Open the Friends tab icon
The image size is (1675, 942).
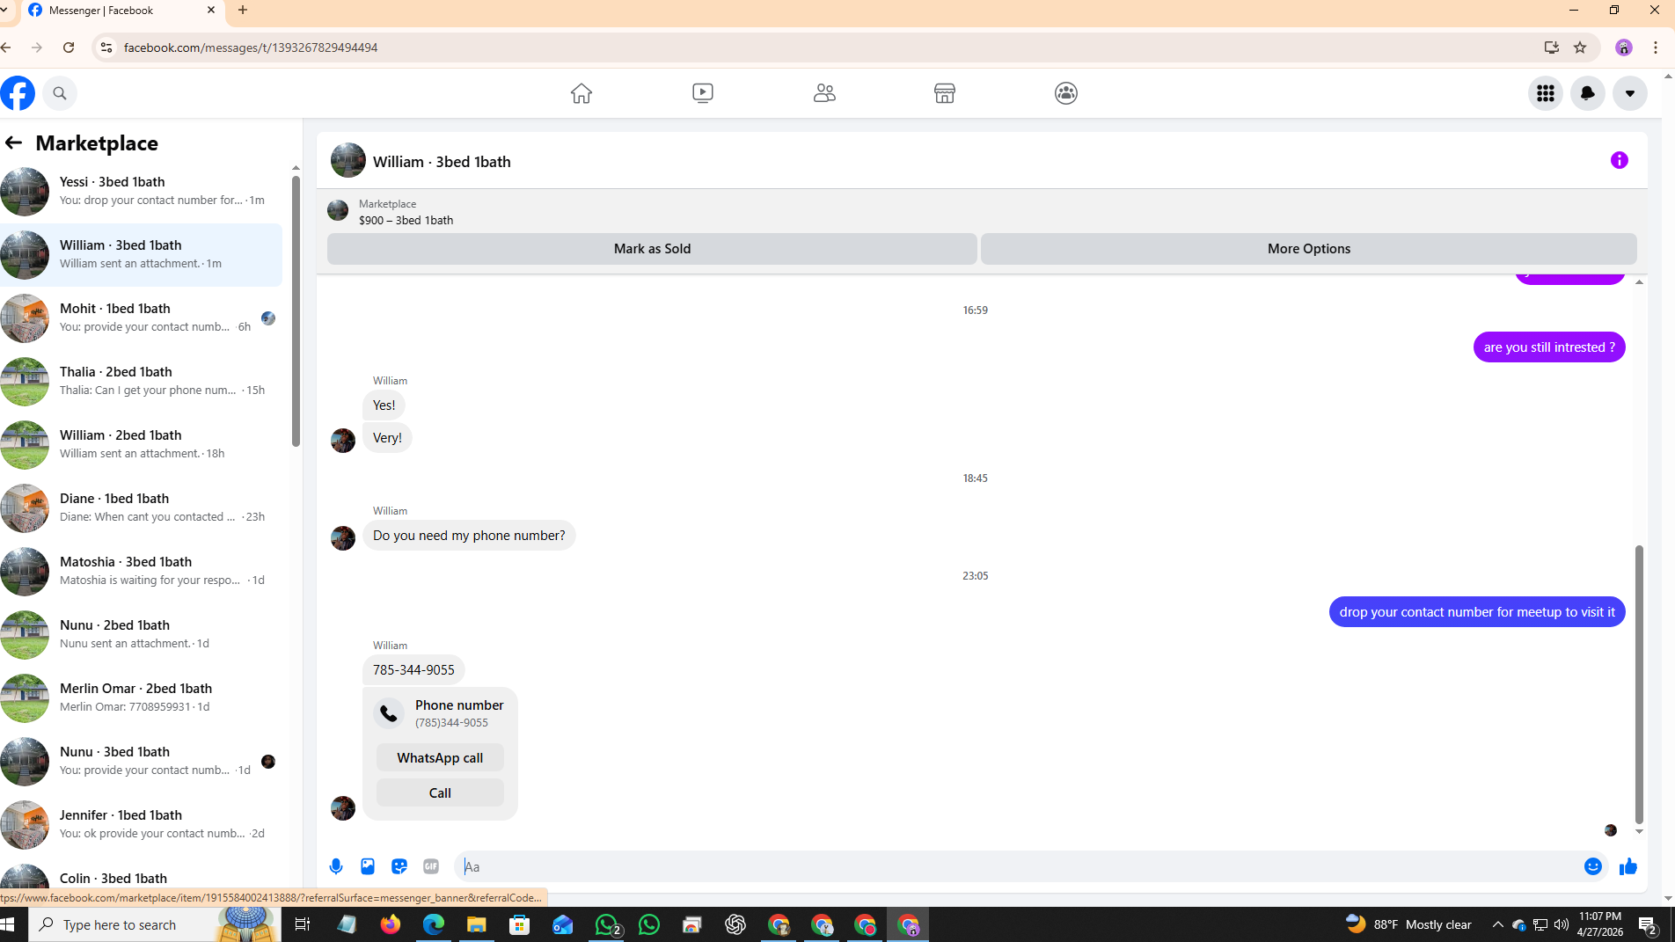coord(824,93)
